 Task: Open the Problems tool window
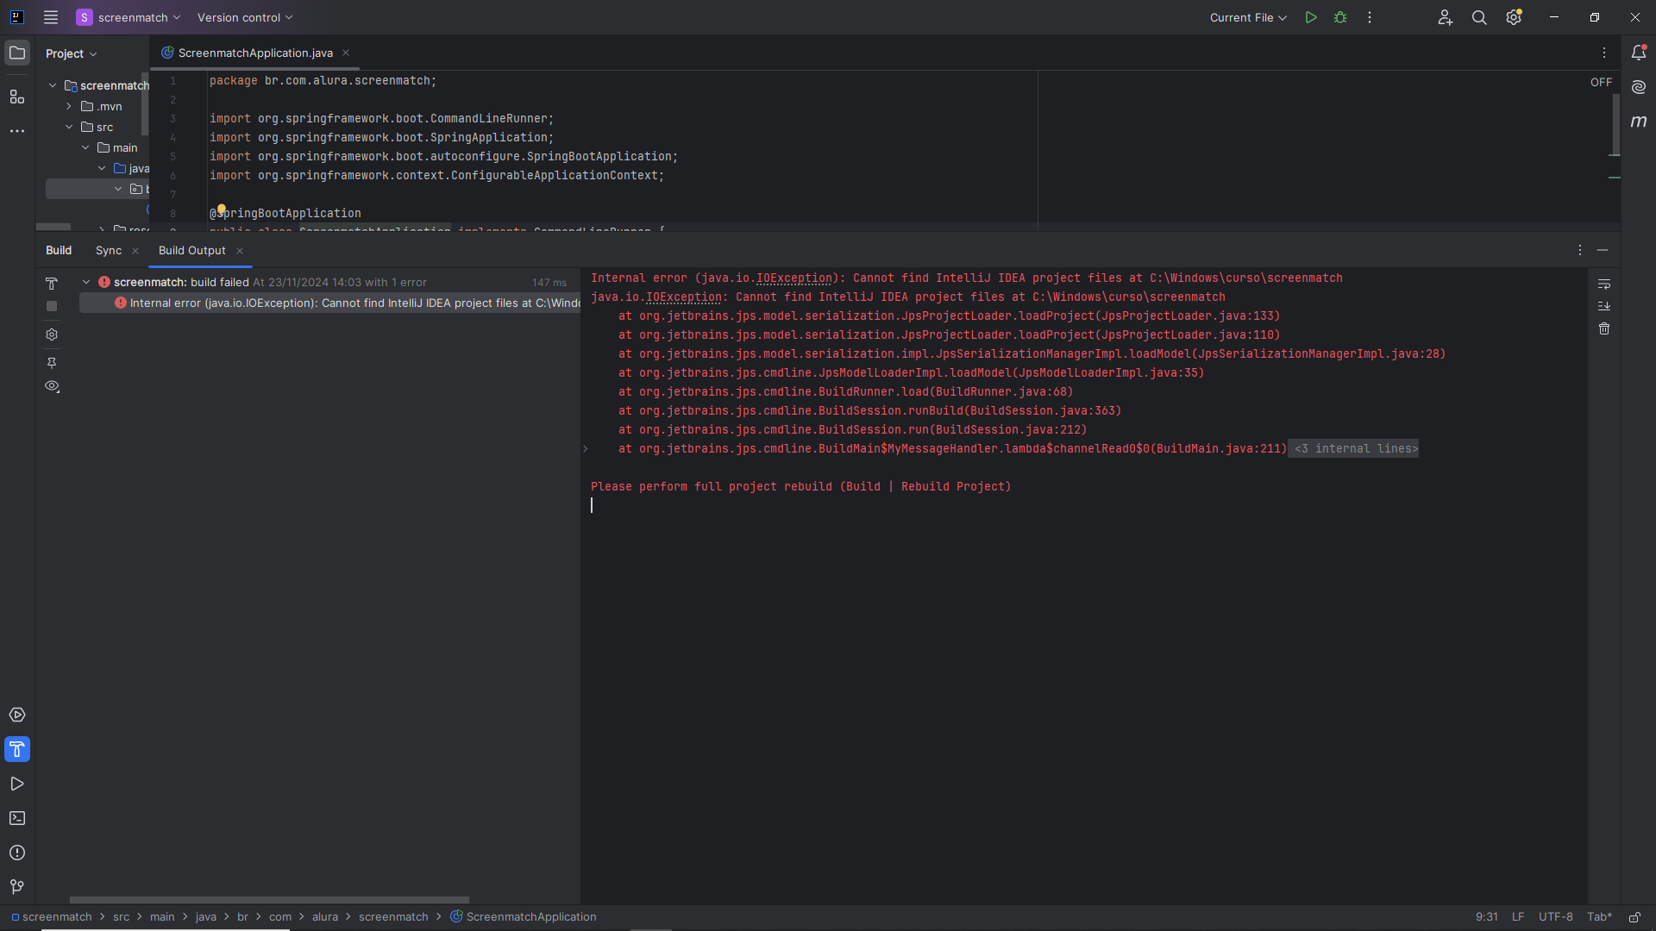point(17,853)
